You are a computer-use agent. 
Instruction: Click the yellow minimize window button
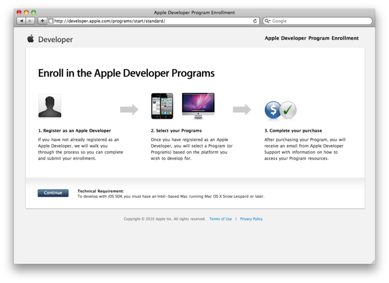click(x=26, y=12)
